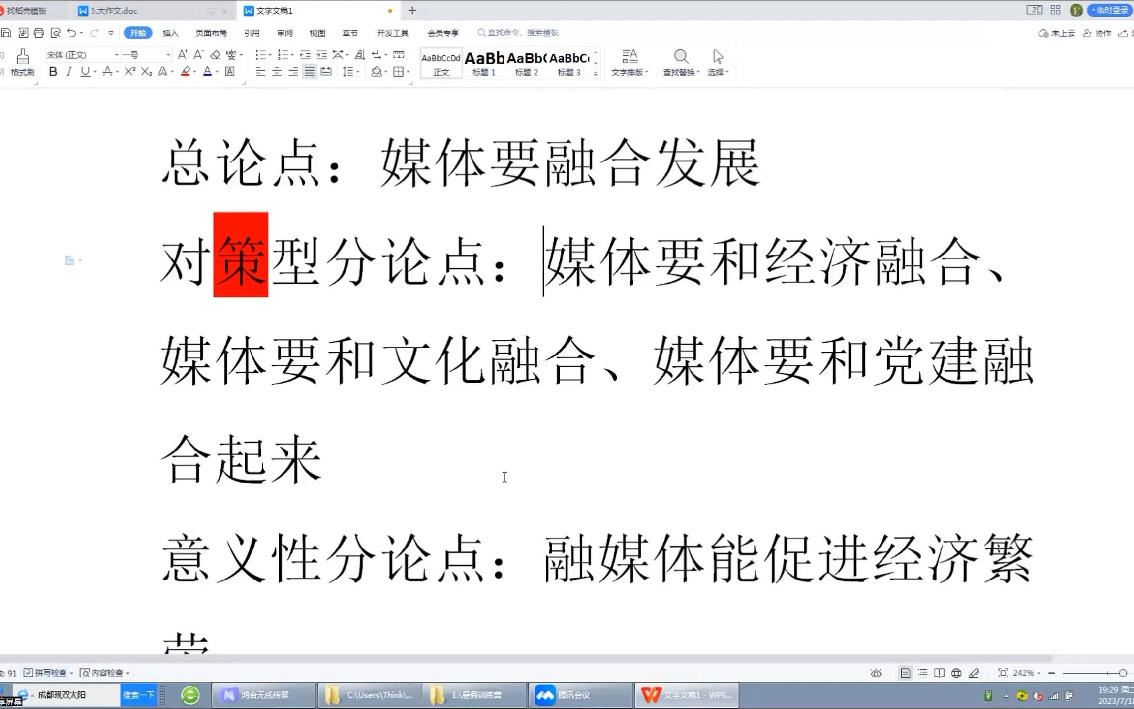Switch to 5.大作文.doc document tab

(x=114, y=10)
